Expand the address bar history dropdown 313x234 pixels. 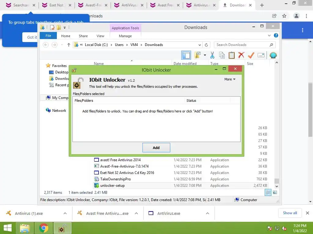click(200, 45)
